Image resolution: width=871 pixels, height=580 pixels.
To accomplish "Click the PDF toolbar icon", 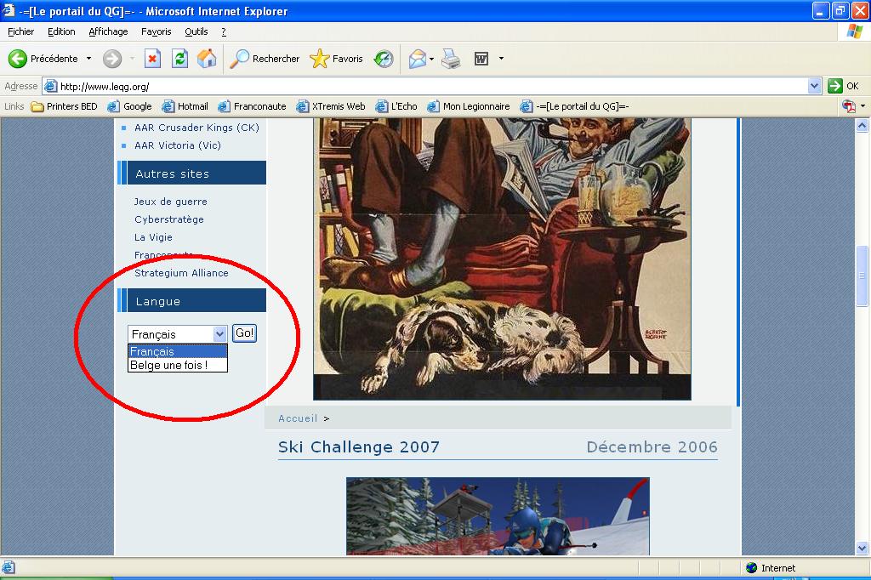I will click(849, 106).
